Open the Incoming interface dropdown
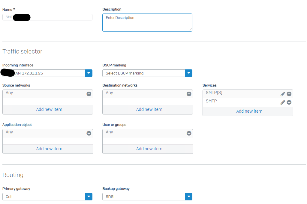 [89, 73]
